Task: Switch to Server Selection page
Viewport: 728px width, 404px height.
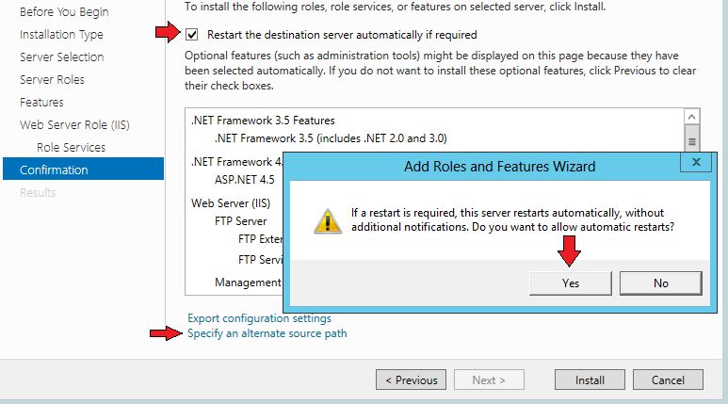Action: click(x=62, y=57)
